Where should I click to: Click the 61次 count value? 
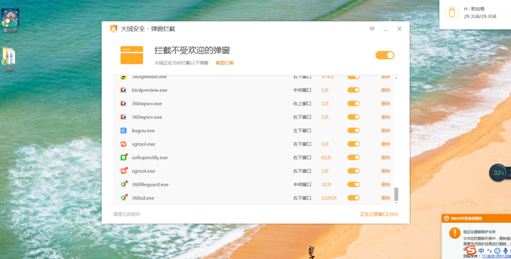(326, 157)
